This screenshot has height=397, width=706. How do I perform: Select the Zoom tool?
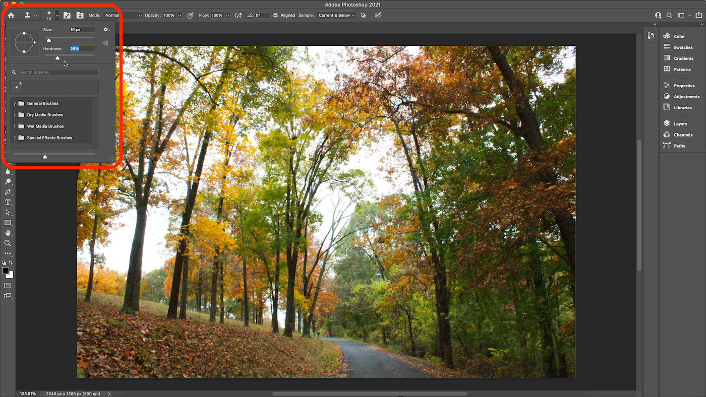click(8, 243)
